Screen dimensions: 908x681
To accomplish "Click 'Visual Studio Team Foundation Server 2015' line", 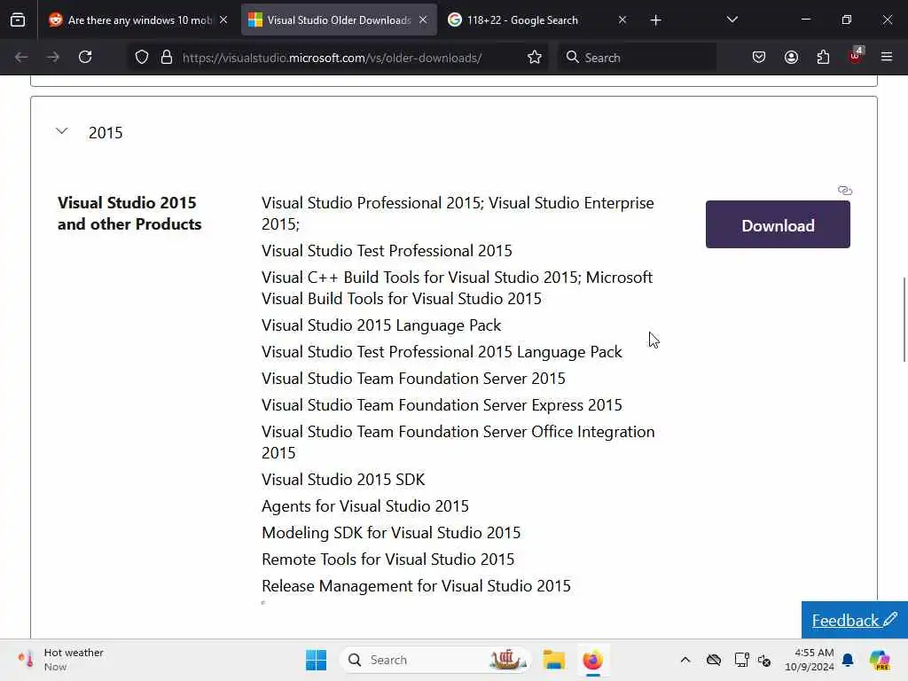I will coord(413,379).
